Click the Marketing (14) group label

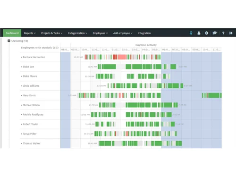point(20,41)
